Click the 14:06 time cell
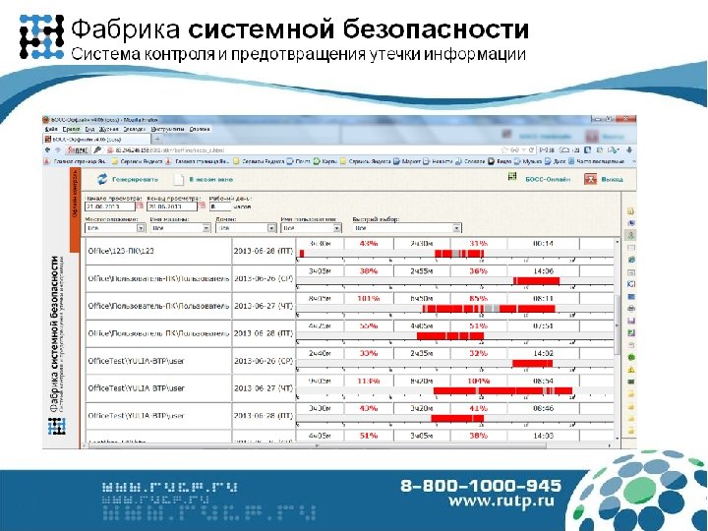The width and height of the screenshot is (708, 531). coord(543,271)
